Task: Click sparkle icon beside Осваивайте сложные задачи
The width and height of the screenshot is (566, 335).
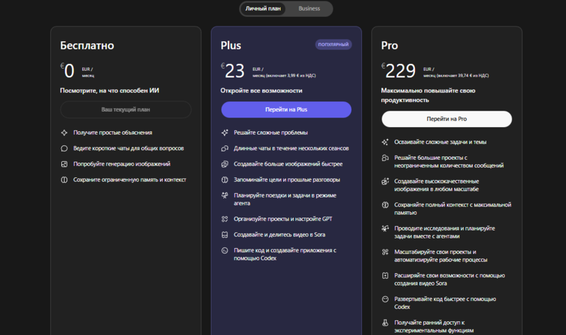Action: point(385,142)
